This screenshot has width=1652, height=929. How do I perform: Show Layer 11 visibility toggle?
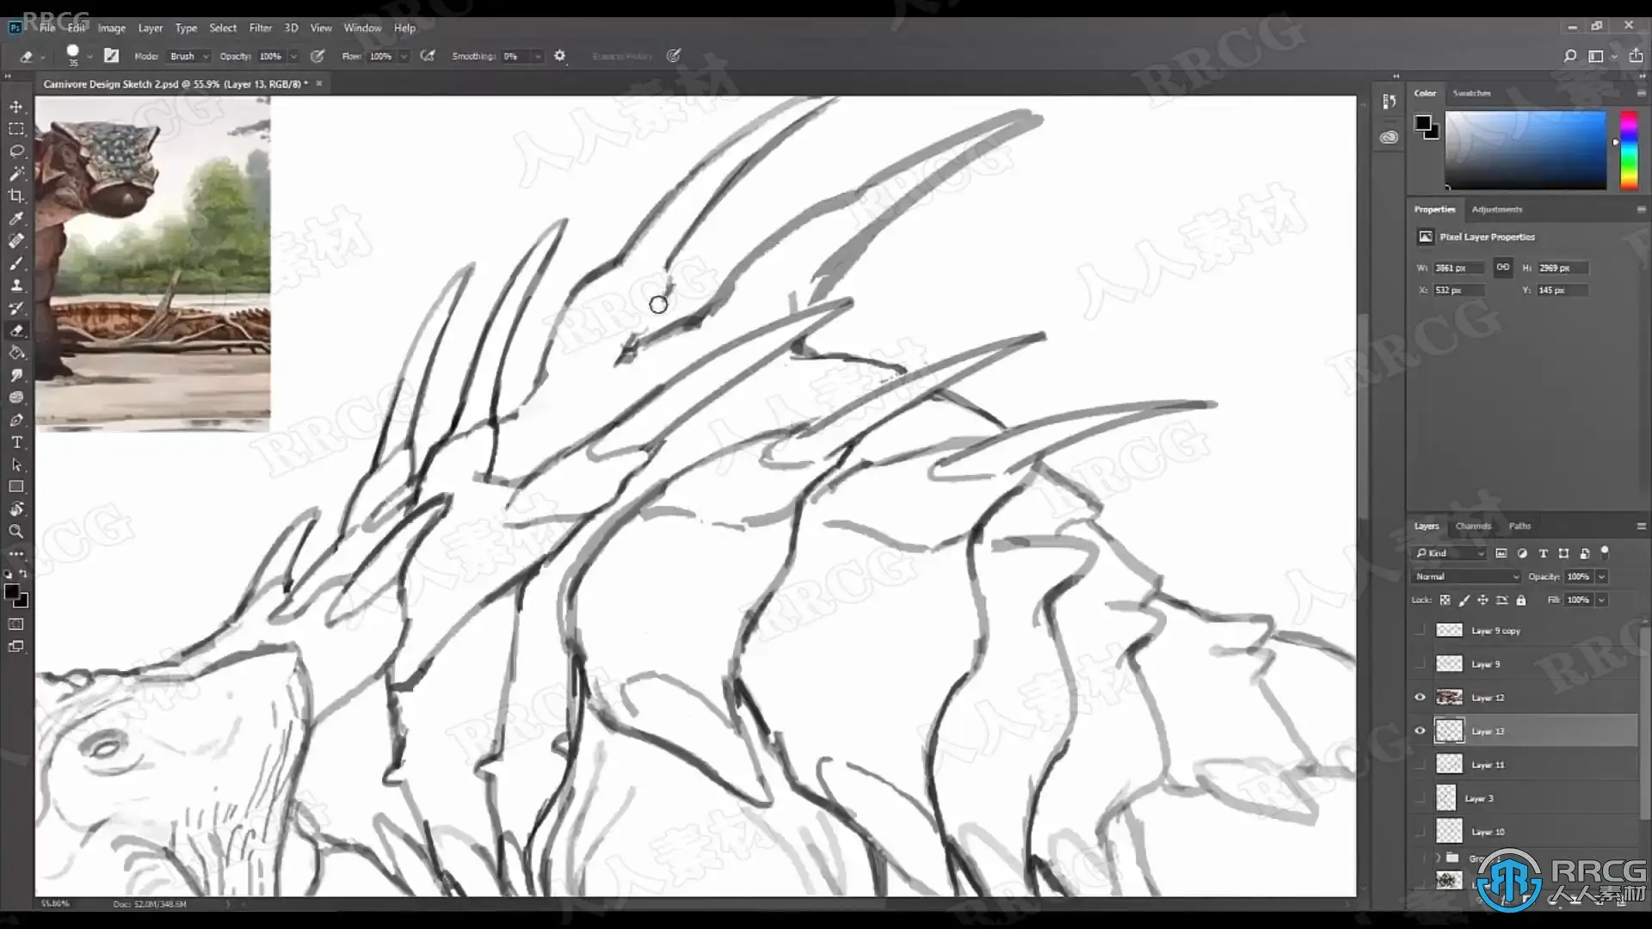1420,765
